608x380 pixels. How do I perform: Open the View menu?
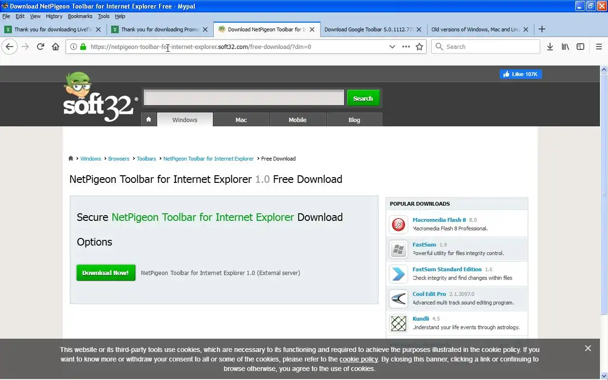pos(35,16)
